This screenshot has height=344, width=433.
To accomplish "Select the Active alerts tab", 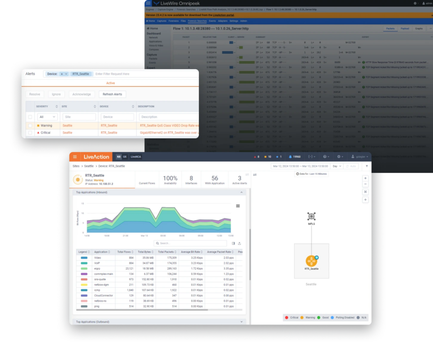I will [111, 83].
